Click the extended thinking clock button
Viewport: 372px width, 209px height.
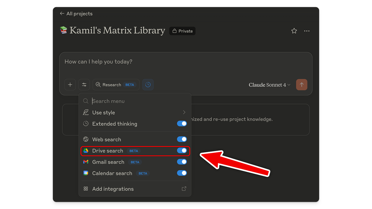[x=148, y=85]
